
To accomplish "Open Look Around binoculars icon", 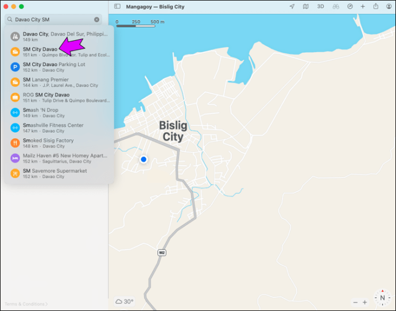I will pos(336,6).
